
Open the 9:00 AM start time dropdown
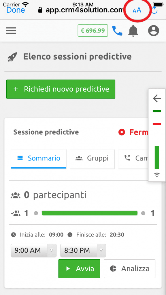[x=34, y=250]
